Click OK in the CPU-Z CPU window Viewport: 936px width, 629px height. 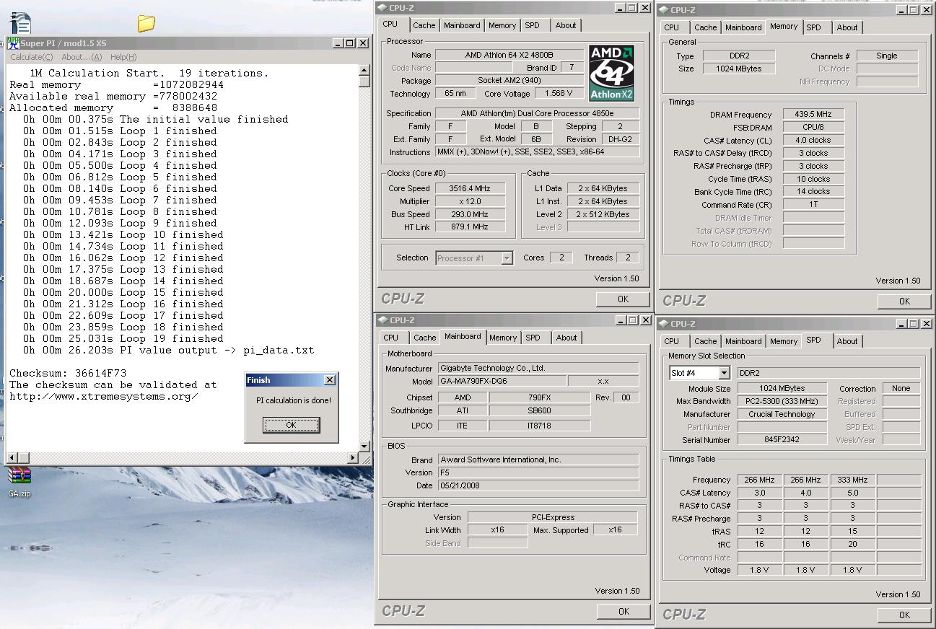coord(623,299)
